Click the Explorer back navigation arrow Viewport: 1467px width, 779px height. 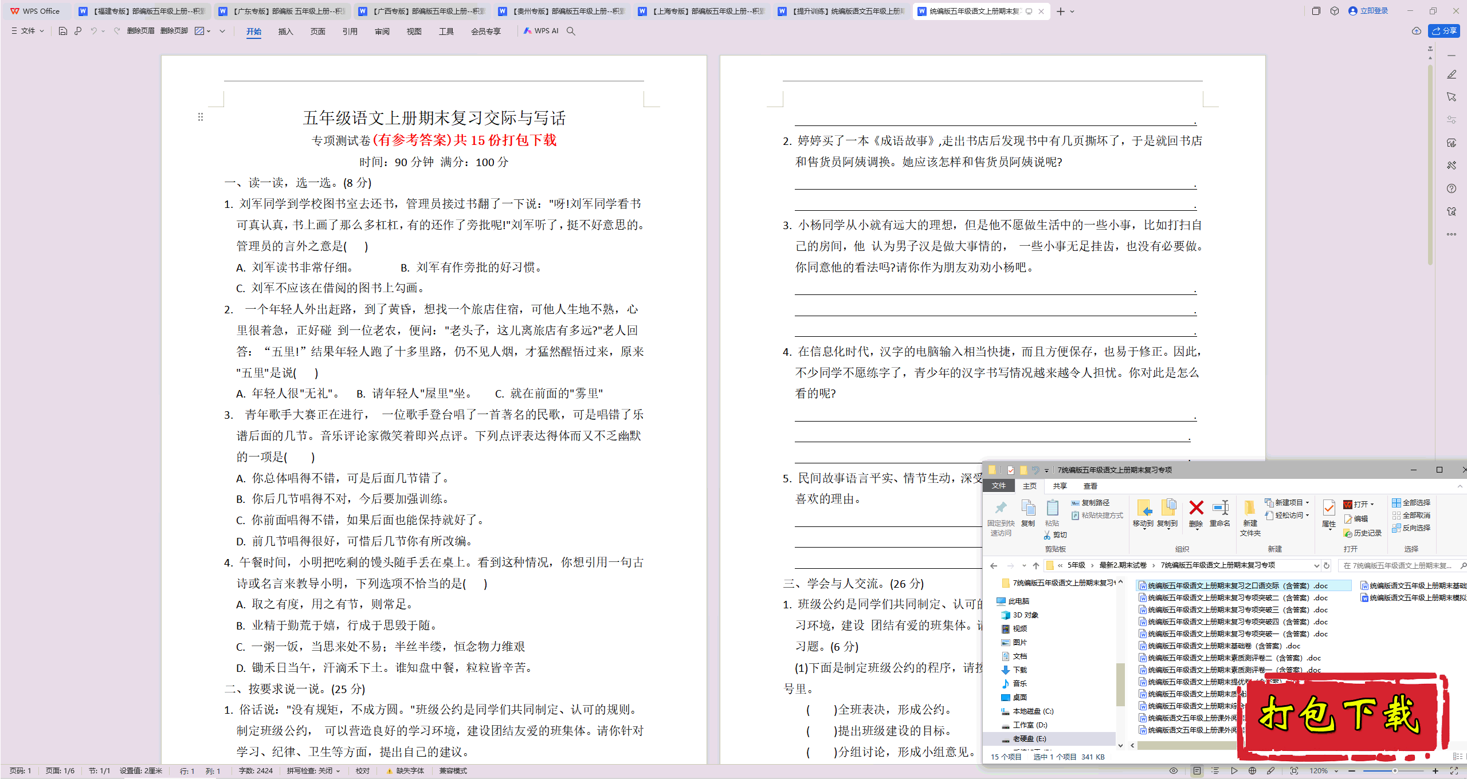pos(994,565)
